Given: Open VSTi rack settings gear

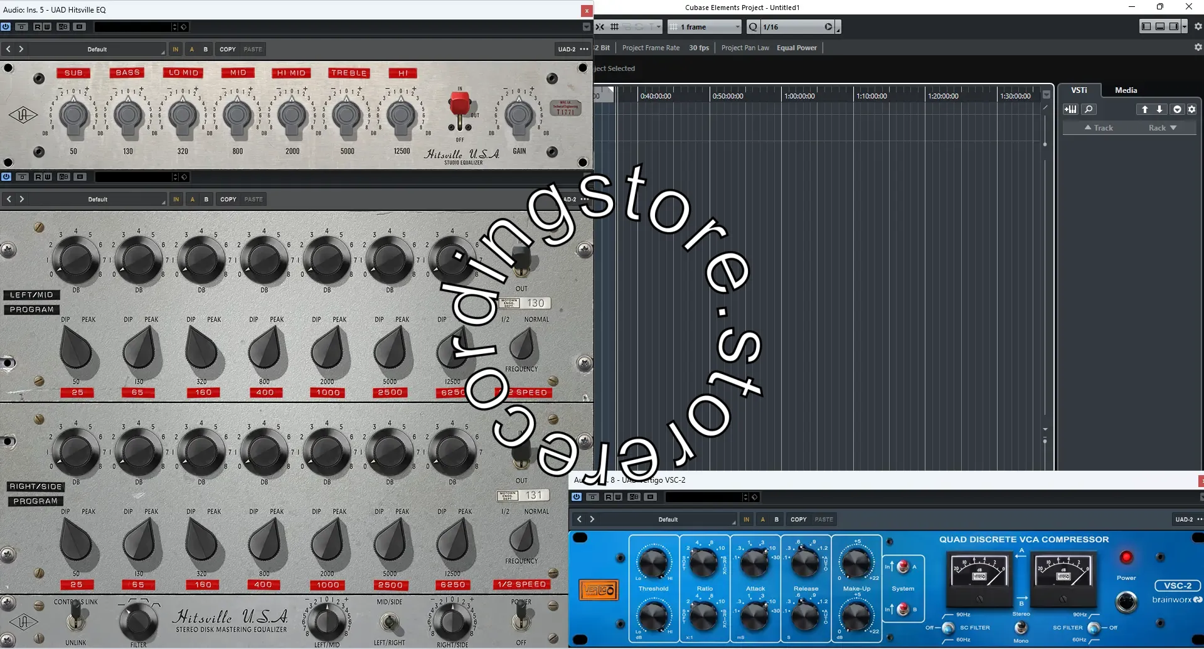Looking at the screenshot, I should tap(1191, 109).
